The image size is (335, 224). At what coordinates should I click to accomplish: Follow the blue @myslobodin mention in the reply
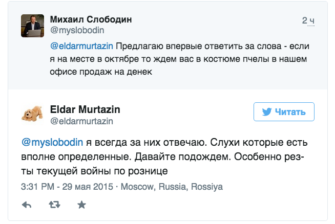pyautogui.click(x=52, y=142)
